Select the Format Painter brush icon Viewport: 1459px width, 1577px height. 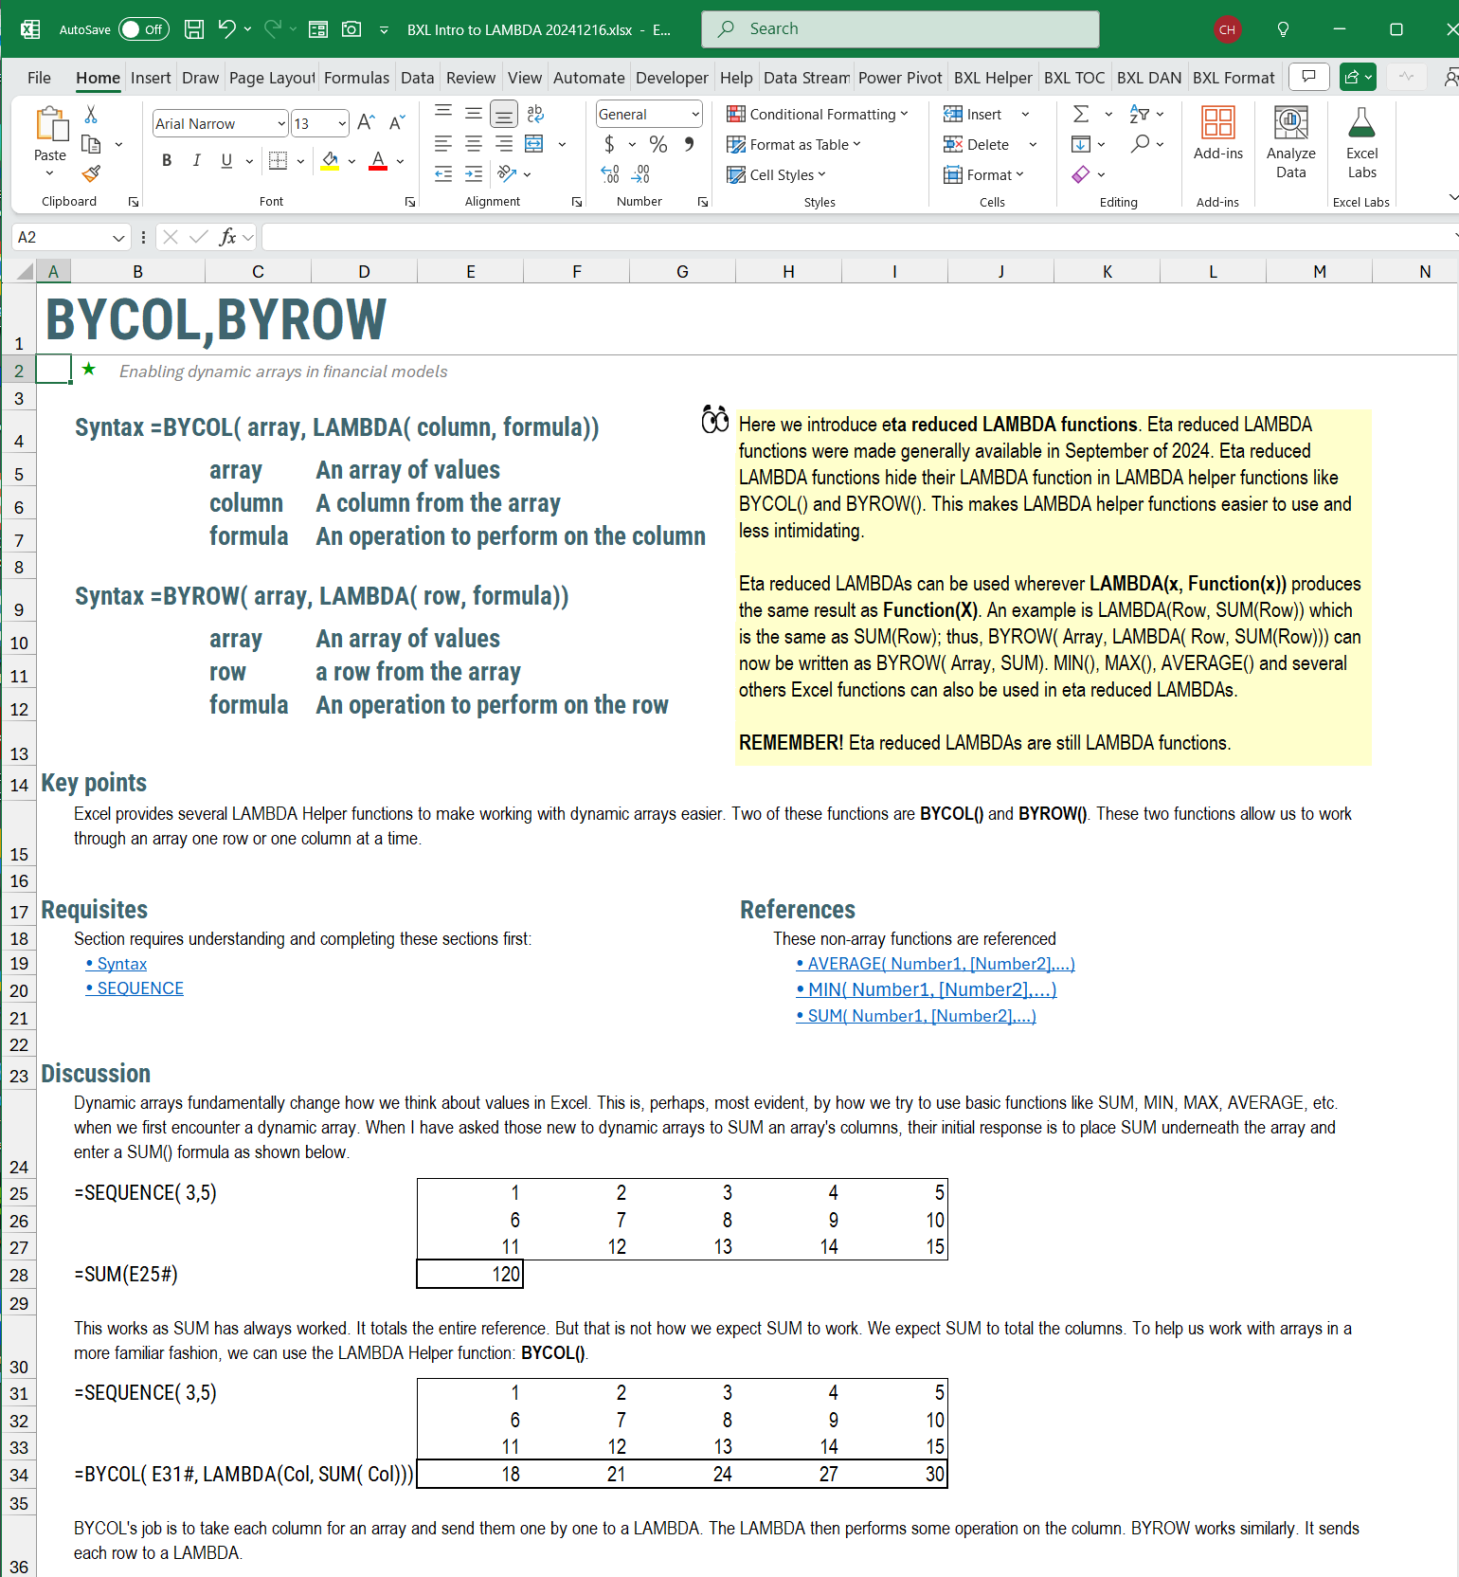click(91, 173)
